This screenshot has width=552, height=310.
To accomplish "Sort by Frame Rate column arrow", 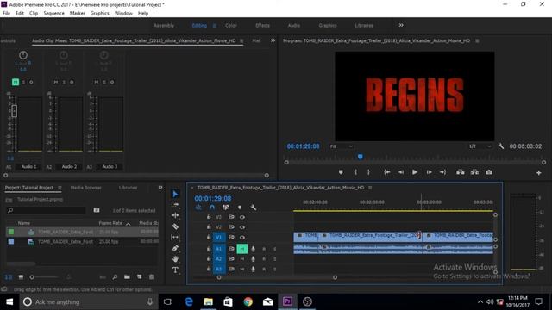I will click(x=129, y=224).
